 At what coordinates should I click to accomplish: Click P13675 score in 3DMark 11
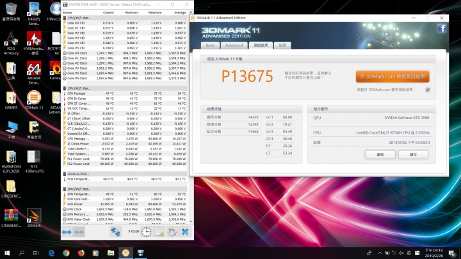tap(247, 76)
